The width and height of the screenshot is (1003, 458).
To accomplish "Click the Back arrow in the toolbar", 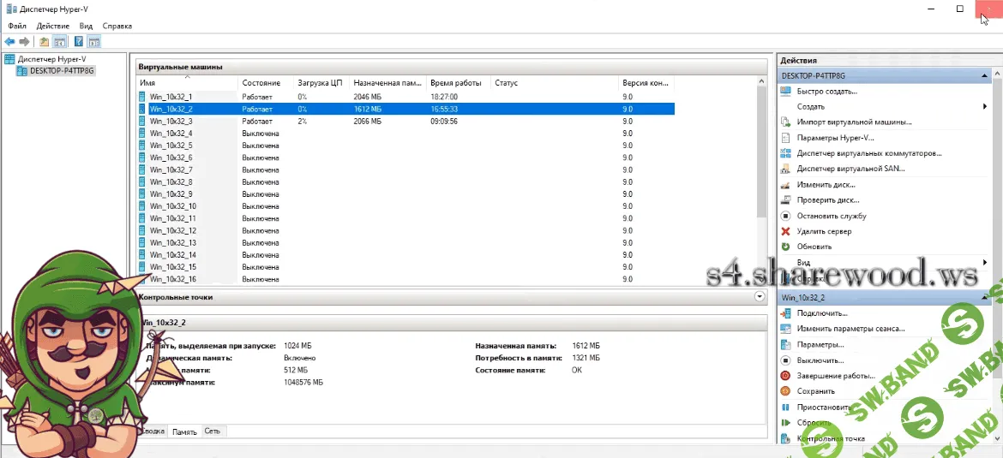I will 9,41.
